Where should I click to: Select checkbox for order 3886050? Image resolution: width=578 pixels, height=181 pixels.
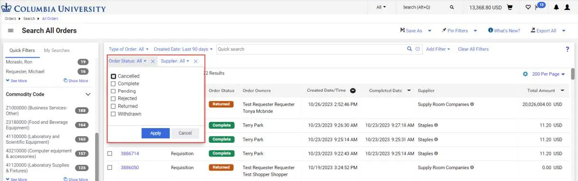point(110,167)
